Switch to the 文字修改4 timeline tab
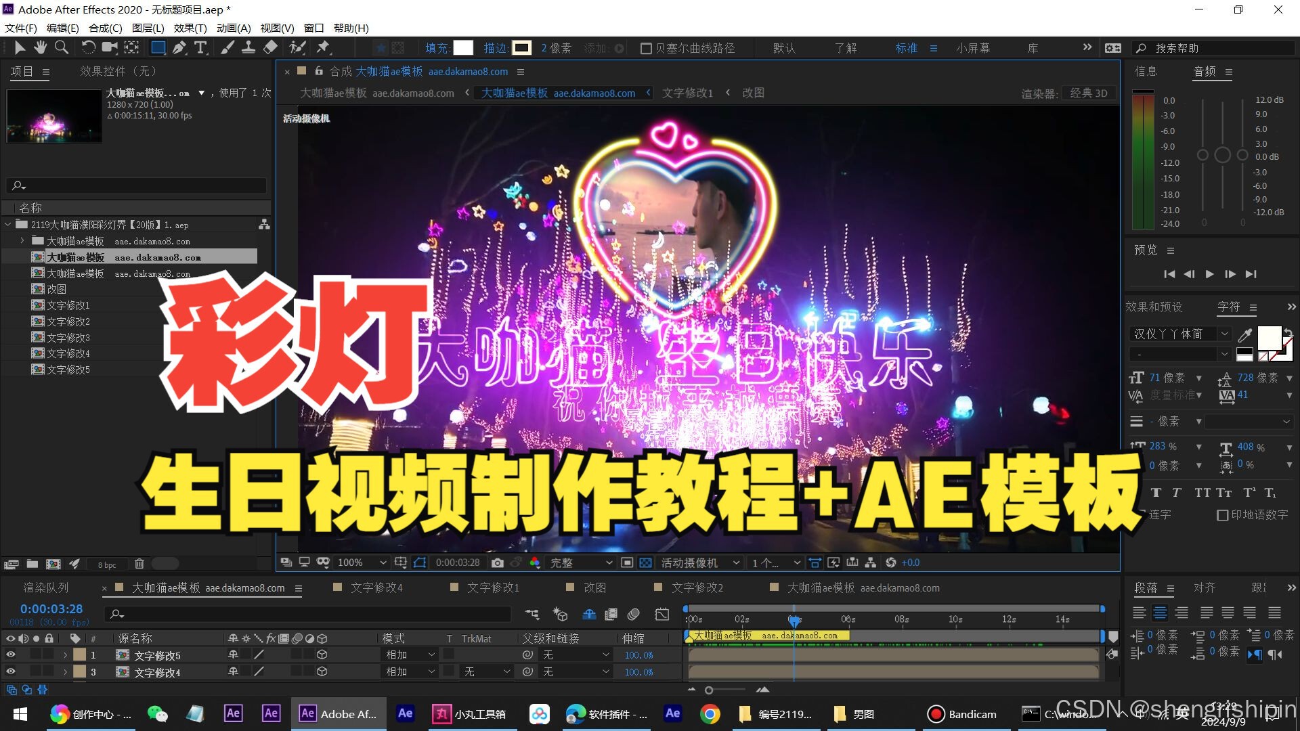 coord(376,588)
